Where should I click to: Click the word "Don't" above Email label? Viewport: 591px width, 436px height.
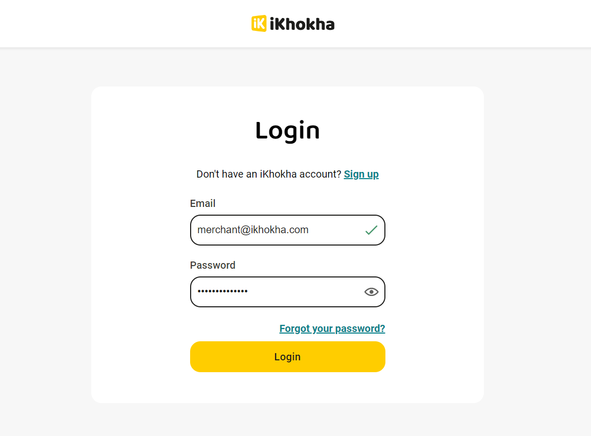(208, 174)
